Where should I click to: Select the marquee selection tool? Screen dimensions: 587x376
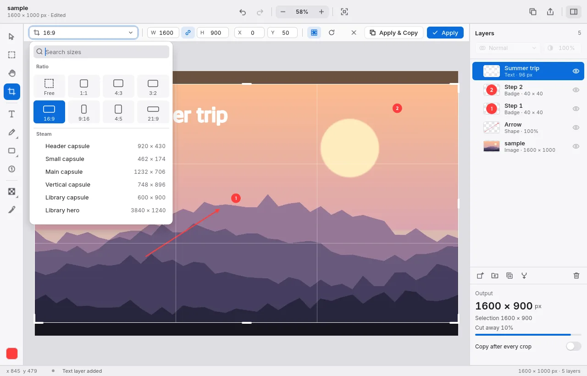coord(12,55)
